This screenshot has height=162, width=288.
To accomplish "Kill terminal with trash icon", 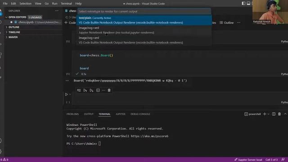I will (x=279, y=114).
